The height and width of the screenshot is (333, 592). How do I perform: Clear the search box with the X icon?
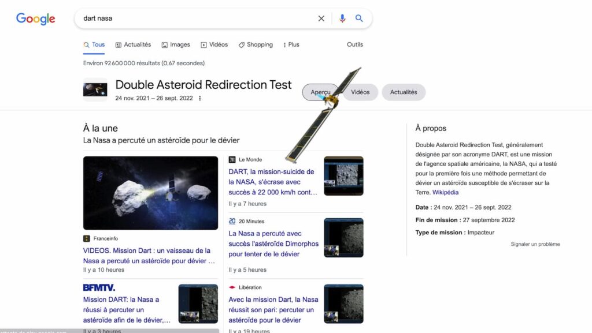pos(321,18)
